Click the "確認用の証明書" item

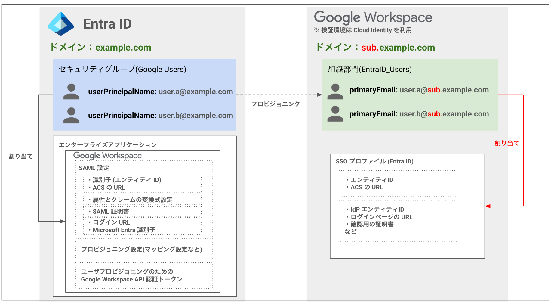click(372, 224)
